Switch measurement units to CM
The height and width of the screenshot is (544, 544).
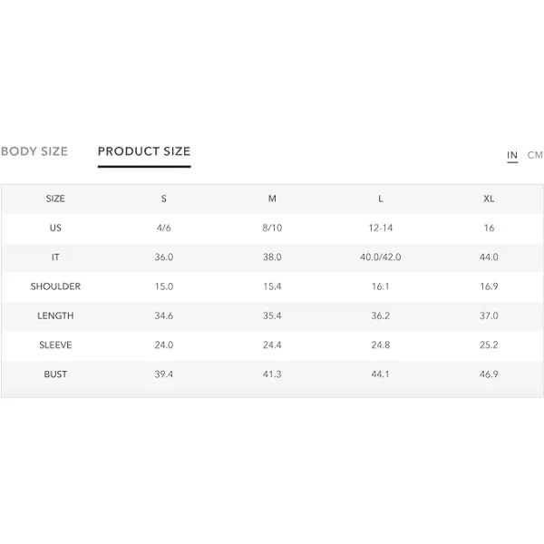point(535,155)
